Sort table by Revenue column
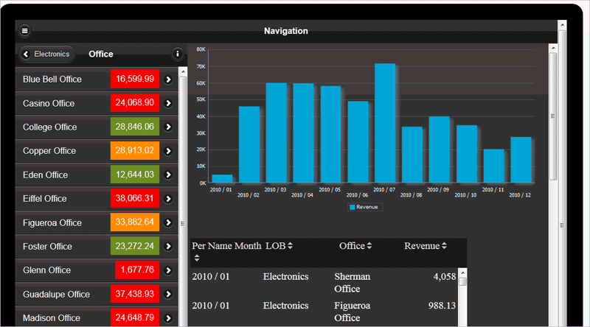The width and height of the screenshot is (590, 327). coord(445,246)
